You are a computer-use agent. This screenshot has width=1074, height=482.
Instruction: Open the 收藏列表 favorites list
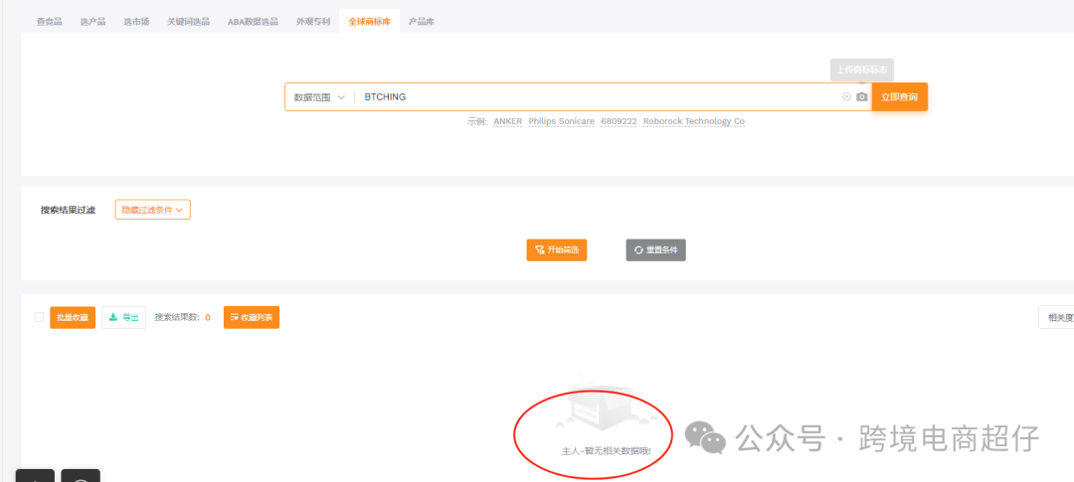(x=252, y=317)
